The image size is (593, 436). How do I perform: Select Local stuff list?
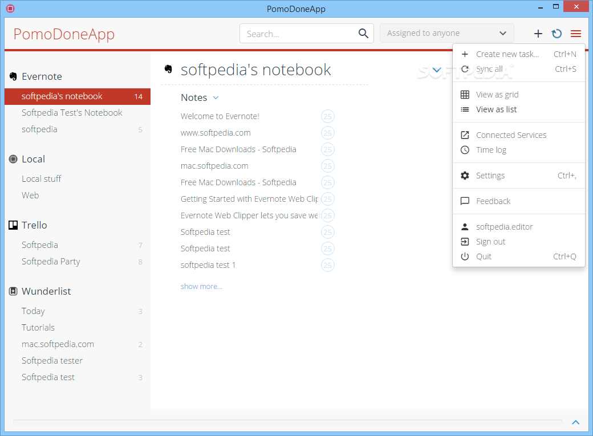click(x=78, y=179)
